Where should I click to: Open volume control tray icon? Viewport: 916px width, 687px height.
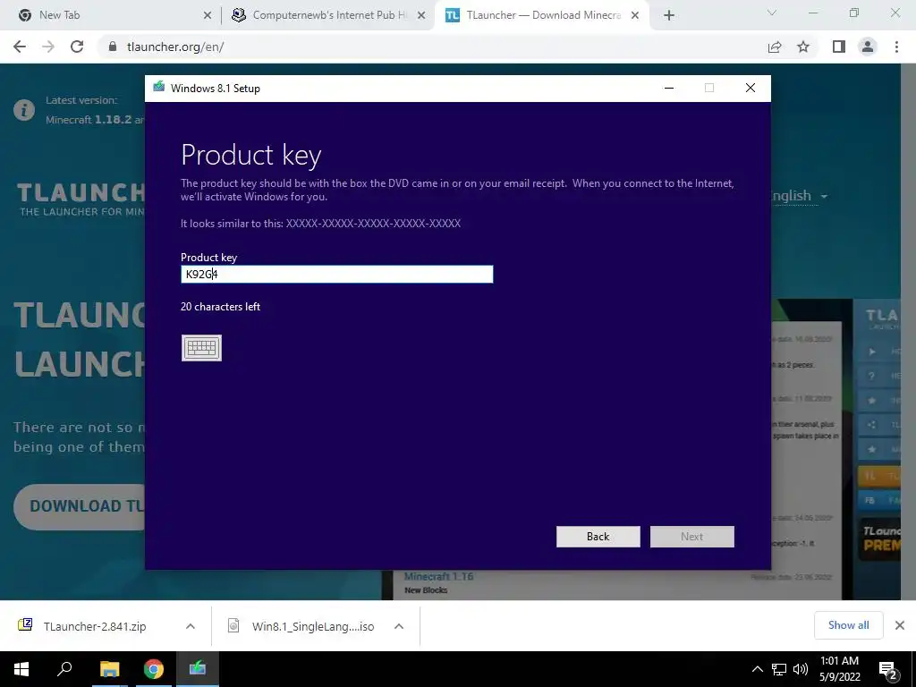pos(801,669)
